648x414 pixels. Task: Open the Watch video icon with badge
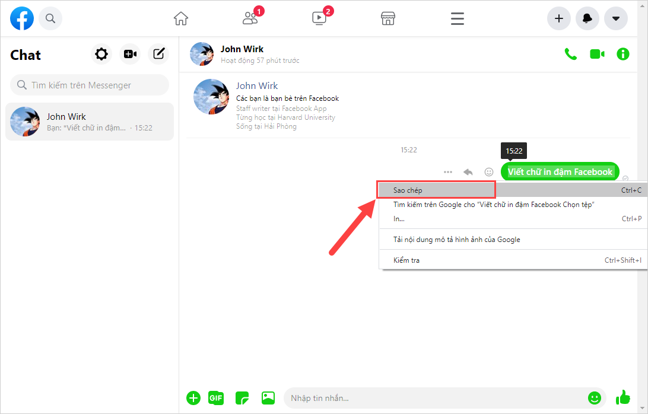319,18
